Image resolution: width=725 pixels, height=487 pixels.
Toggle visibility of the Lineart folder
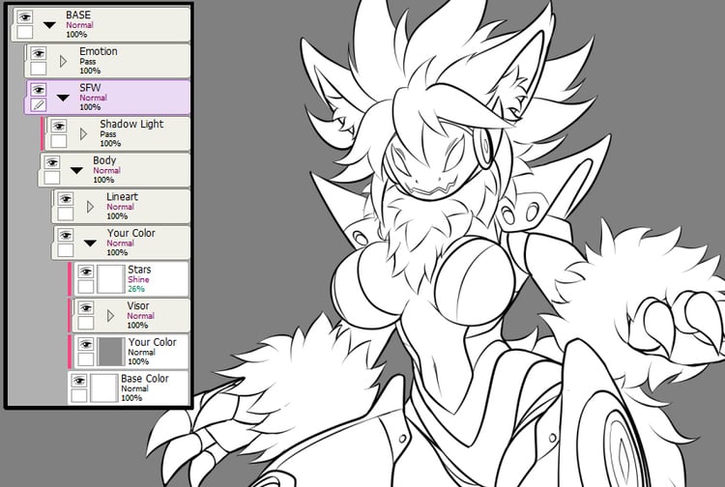pyautogui.click(x=66, y=199)
